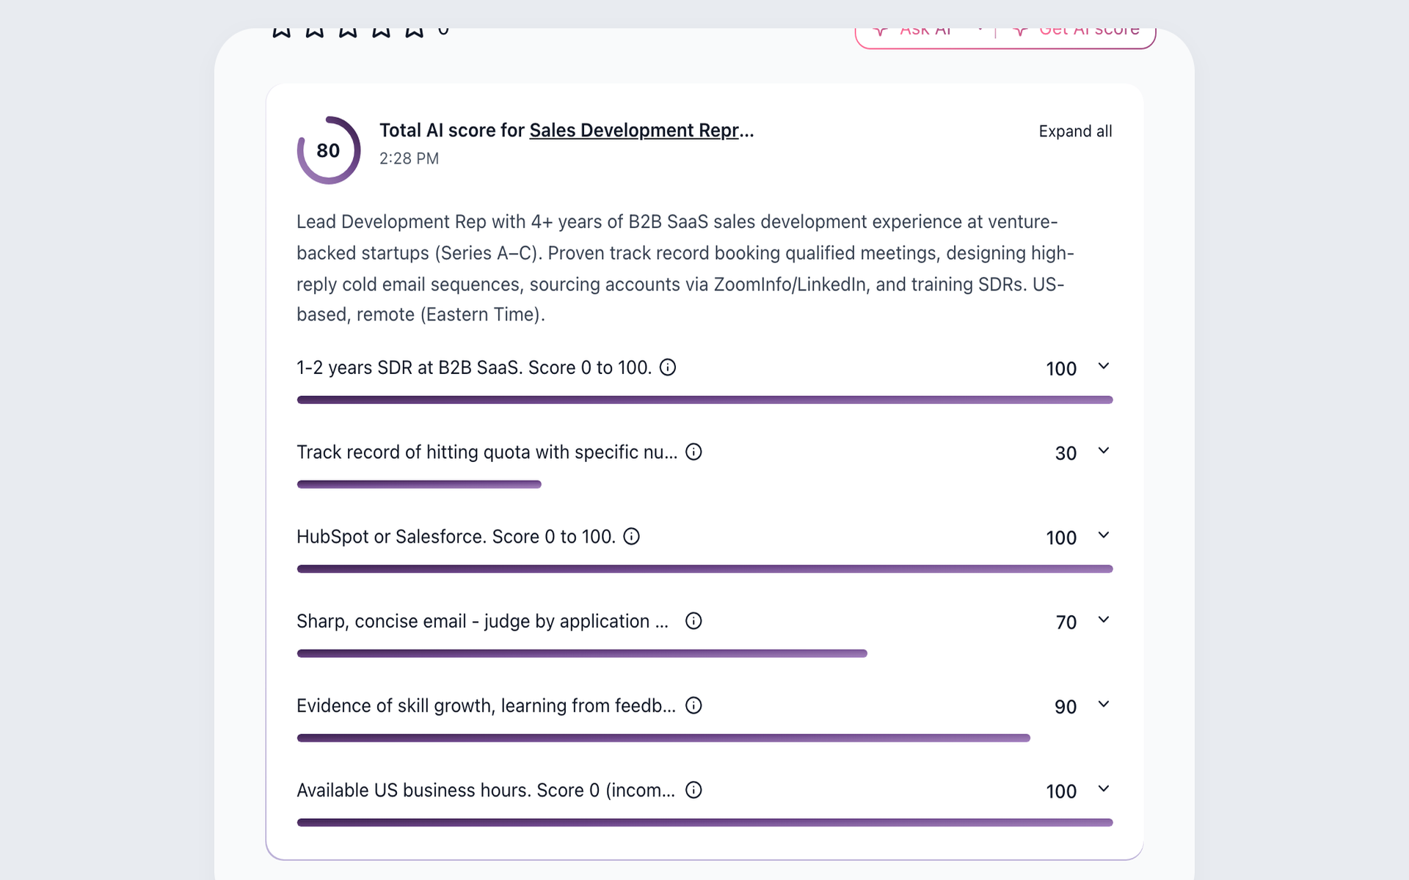Click info icon beside Sharp, concise email
The image size is (1409, 880).
[693, 621]
